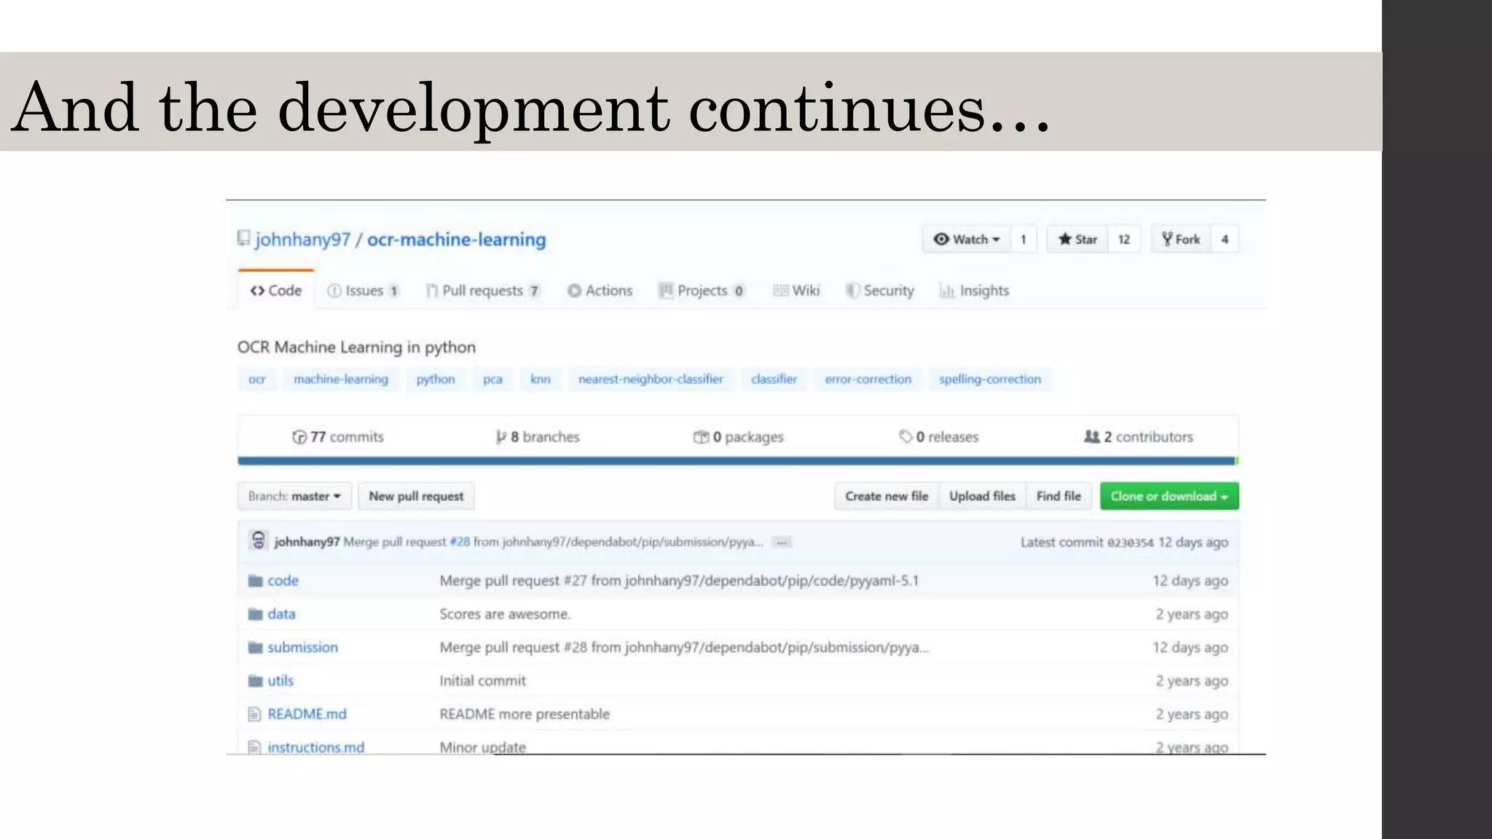Image resolution: width=1492 pixels, height=839 pixels.
Task: Open the Clone or download dropdown
Action: click(1169, 496)
